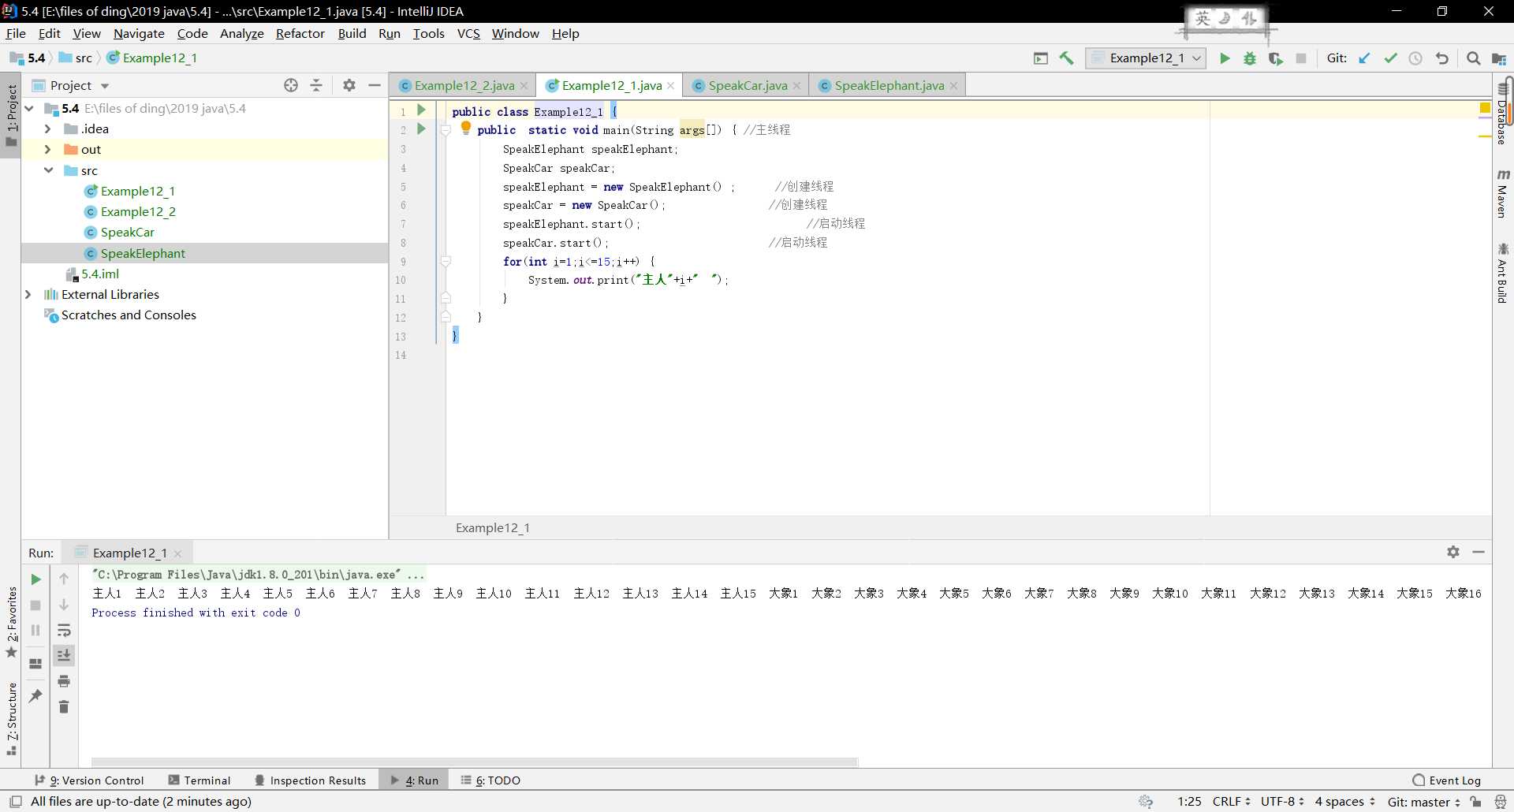Expand the .idea folder

(47, 129)
